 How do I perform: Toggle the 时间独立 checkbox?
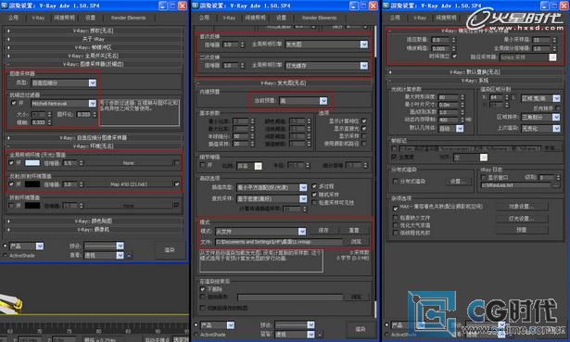tap(455, 57)
